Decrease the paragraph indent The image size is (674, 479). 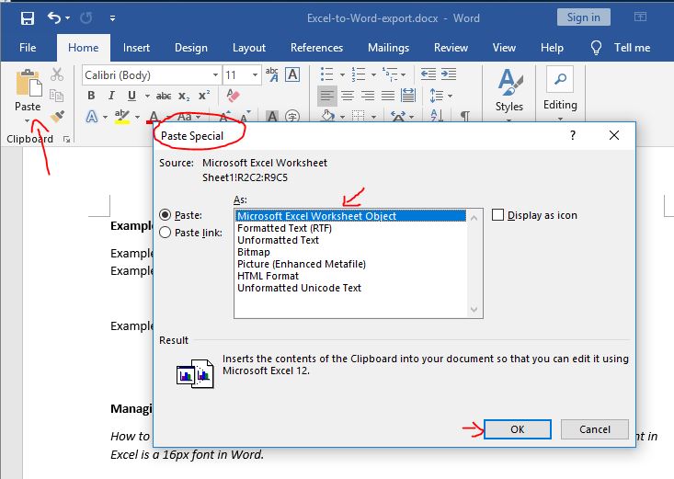428,74
